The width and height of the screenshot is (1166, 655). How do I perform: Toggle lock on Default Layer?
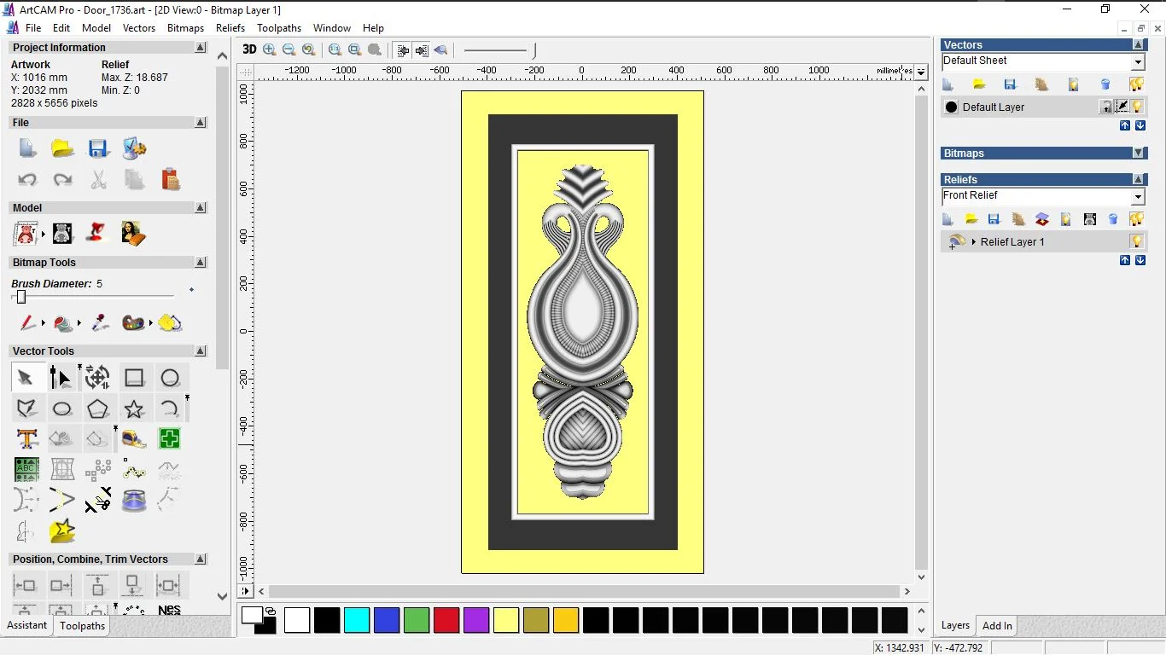coord(1106,107)
